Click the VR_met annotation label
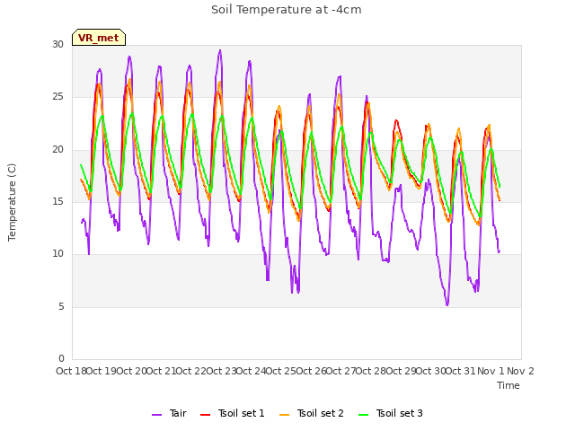The width and height of the screenshot is (575, 431). pyautogui.click(x=99, y=38)
